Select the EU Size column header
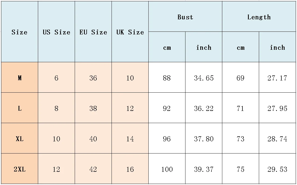 [93, 32]
